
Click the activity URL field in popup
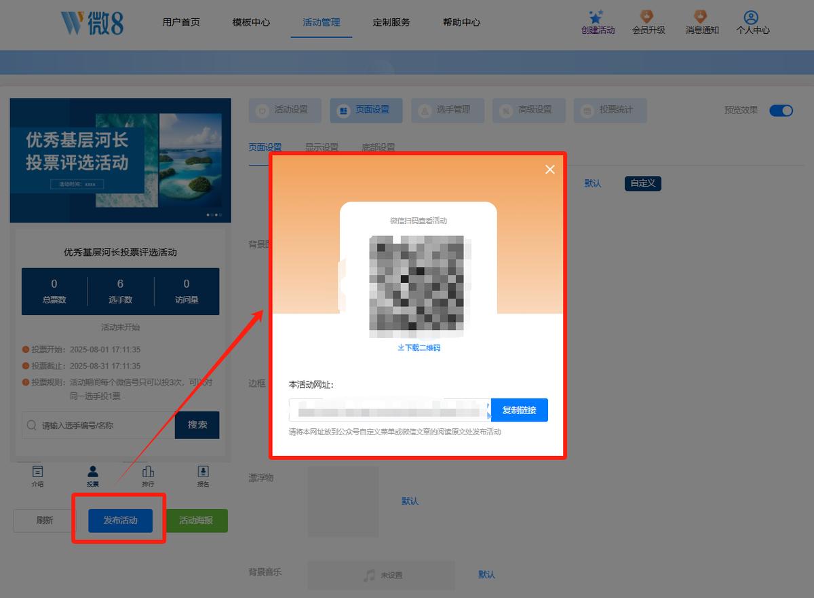pos(390,410)
